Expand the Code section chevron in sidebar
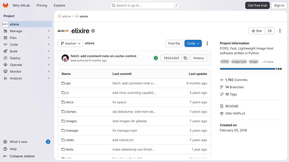The height and width of the screenshot is (162, 289). pos(49,44)
